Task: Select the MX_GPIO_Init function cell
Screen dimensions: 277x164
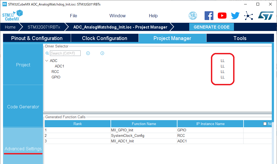Action: (x=144, y=130)
